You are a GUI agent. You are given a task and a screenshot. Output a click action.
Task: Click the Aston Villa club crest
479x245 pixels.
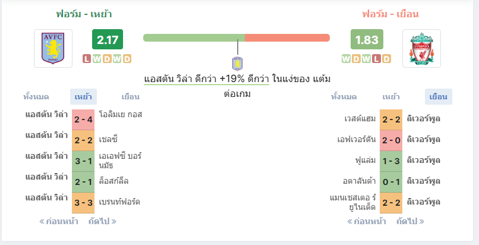(53, 48)
